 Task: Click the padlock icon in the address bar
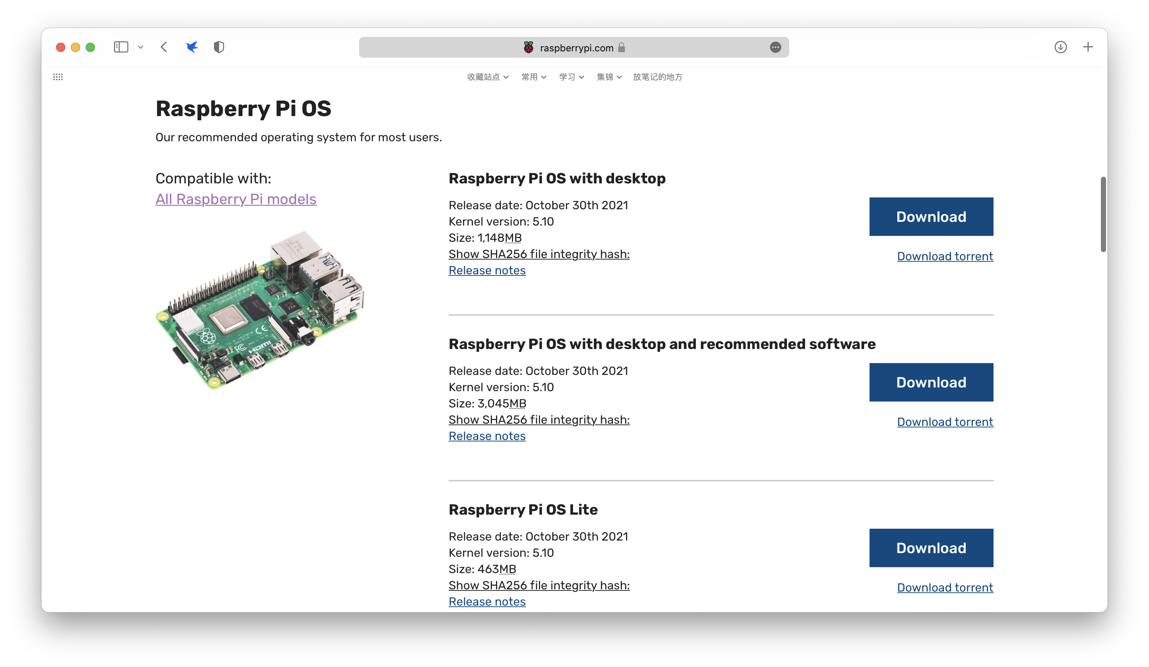622,47
